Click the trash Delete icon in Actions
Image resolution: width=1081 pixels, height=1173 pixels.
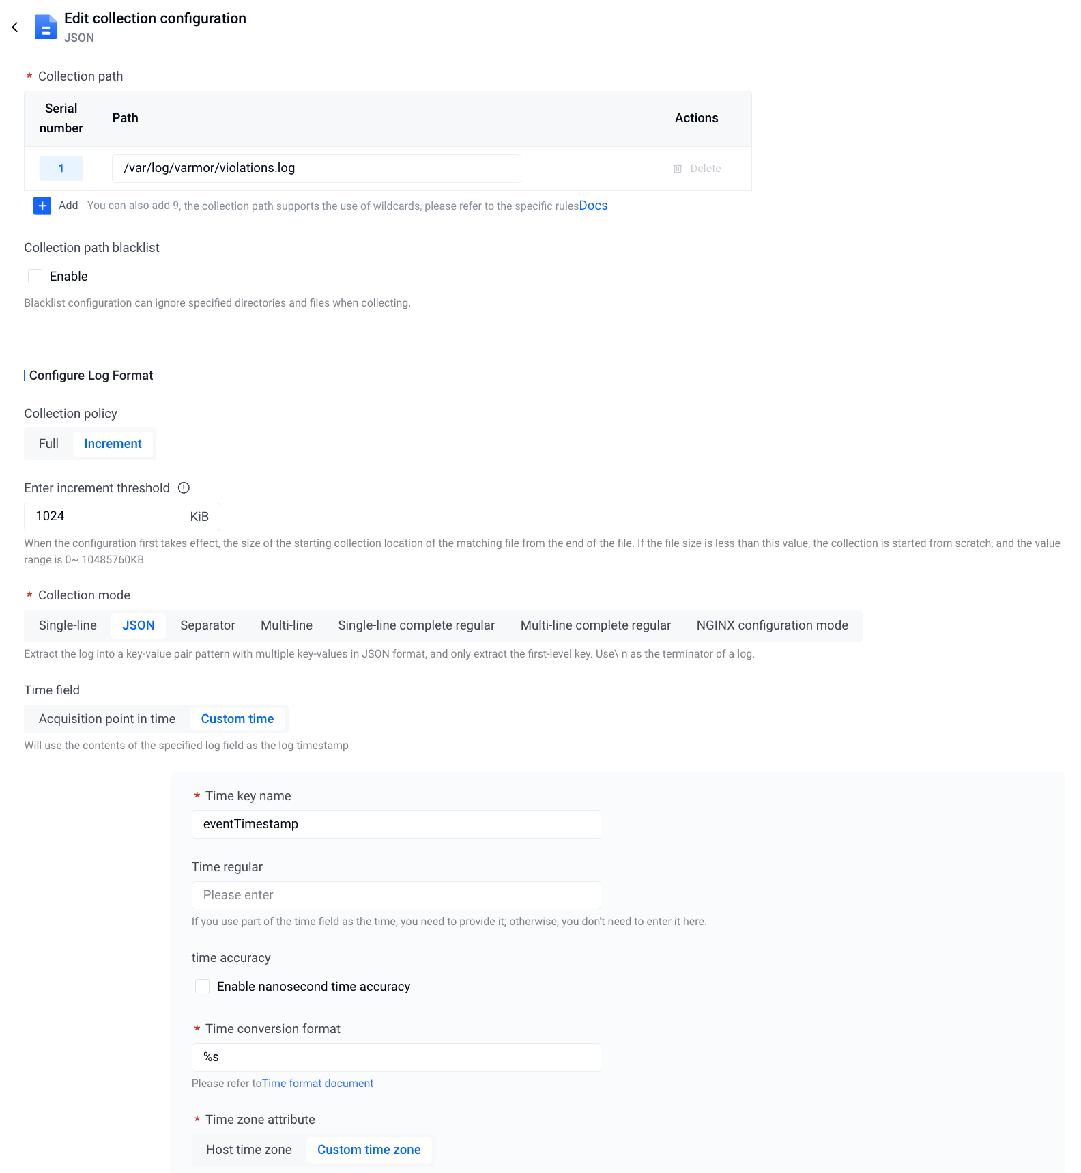678,169
